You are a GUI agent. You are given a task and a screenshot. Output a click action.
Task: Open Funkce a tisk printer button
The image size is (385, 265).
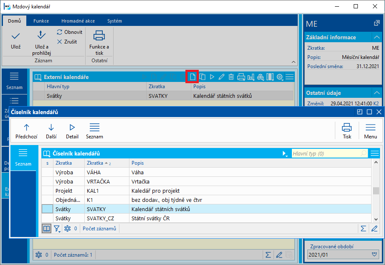[x=99, y=42]
